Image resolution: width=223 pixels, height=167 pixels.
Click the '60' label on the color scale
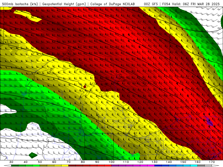pyautogui.click(x=54, y=162)
